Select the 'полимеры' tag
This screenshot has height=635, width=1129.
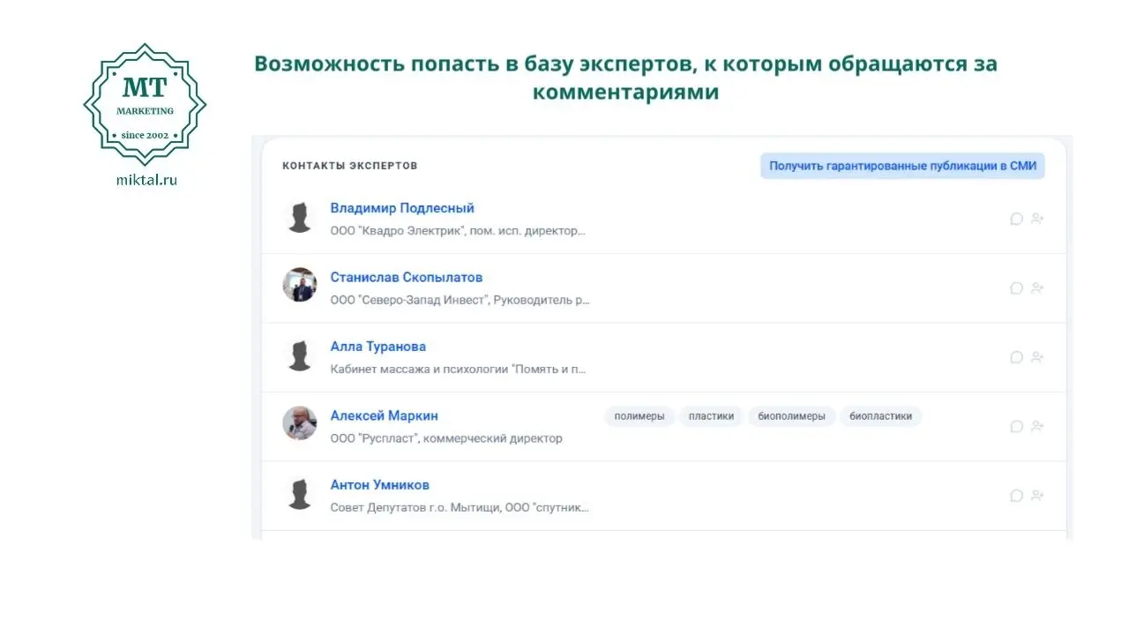pyautogui.click(x=639, y=416)
